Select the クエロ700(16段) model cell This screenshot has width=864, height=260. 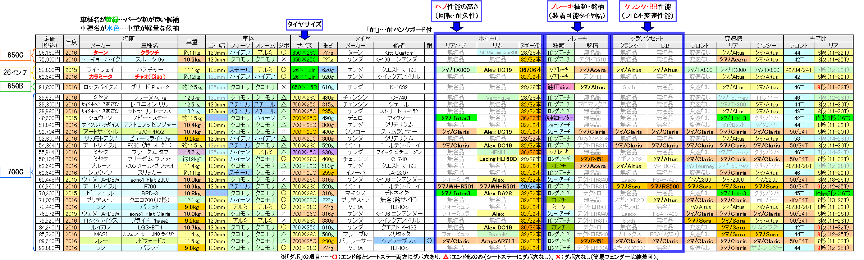click(x=150, y=200)
